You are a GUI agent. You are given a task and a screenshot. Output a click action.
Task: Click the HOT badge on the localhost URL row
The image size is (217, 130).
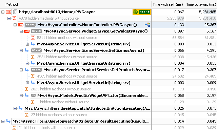pyautogui.click(x=8, y=12)
